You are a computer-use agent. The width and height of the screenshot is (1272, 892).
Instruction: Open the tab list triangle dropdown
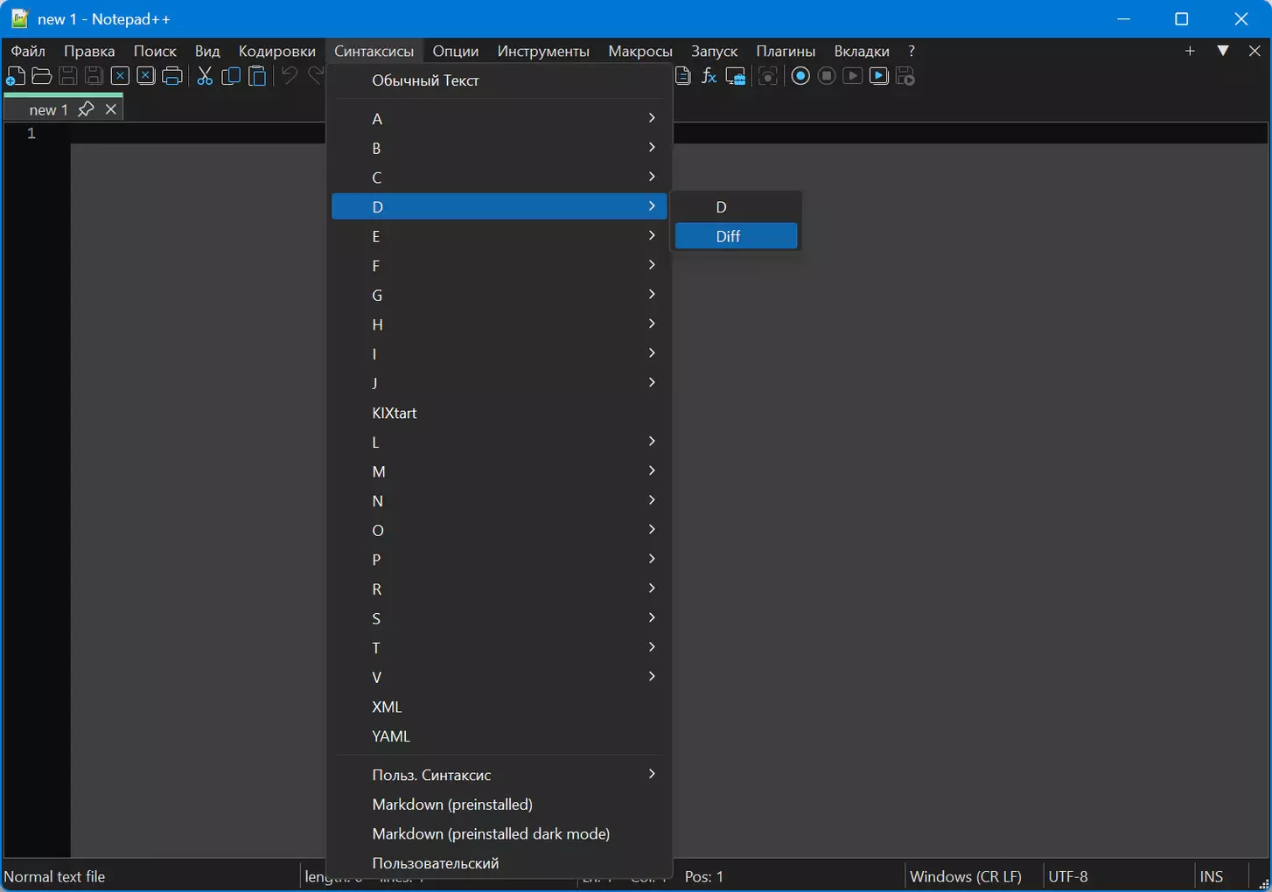point(1223,51)
